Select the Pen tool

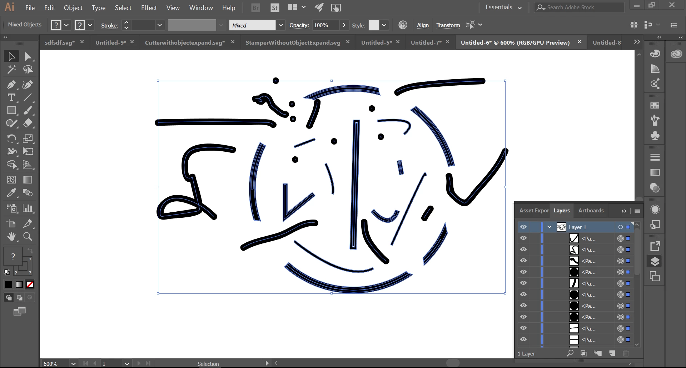tap(11, 85)
